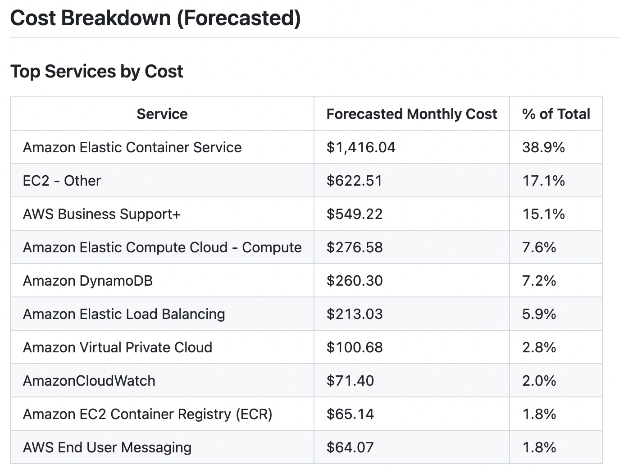The height and width of the screenshot is (474, 619).
Task: Select Amazon Elastic Compute Cloud - Compute entry
Action: [162, 247]
